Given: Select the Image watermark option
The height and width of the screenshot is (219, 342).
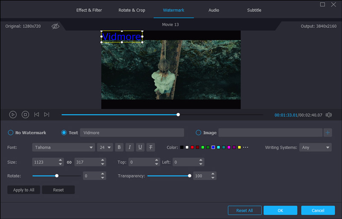Looking at the screenshot, I should 198,133.
